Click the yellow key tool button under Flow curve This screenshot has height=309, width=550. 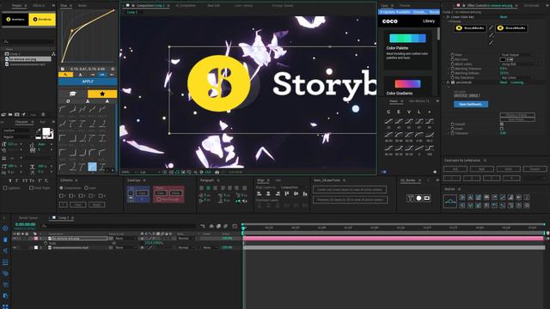click(x=65, y=75)
